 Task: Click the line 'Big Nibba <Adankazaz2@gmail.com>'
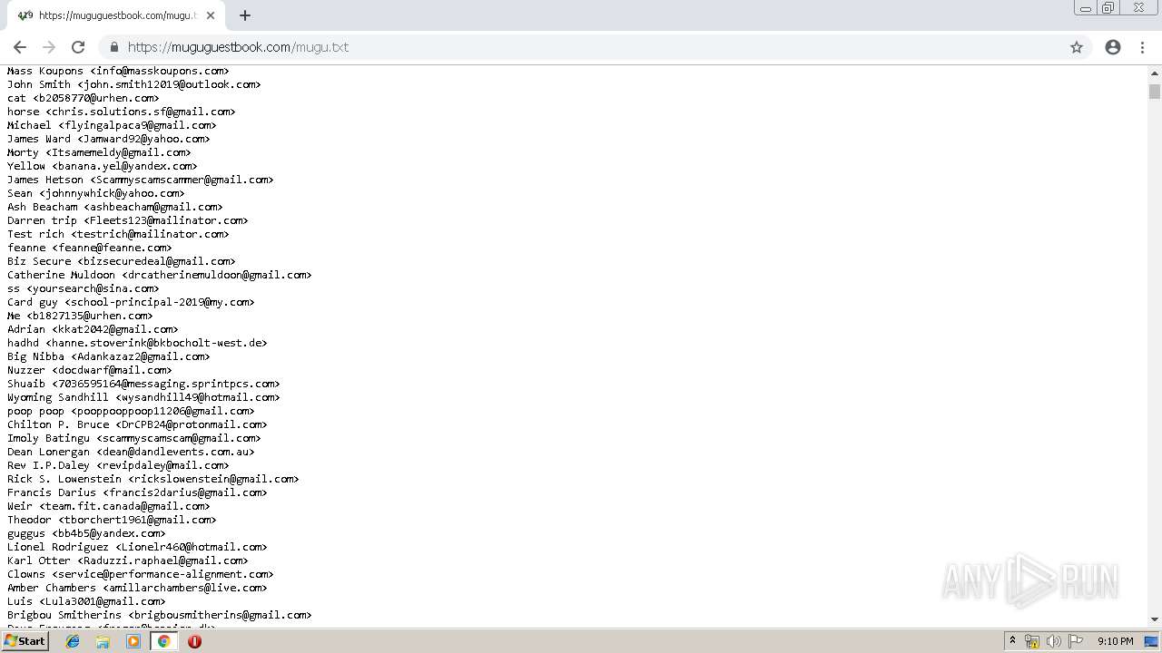click(109, 356)
